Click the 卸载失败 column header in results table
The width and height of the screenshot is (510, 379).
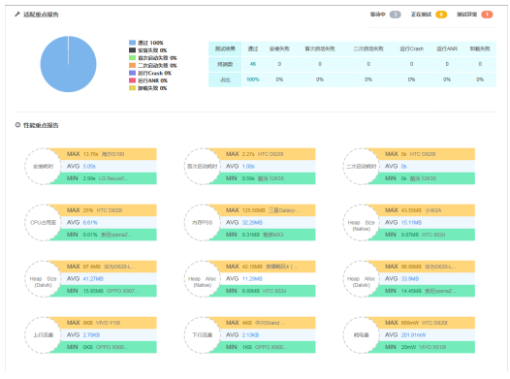pos(480,48)
